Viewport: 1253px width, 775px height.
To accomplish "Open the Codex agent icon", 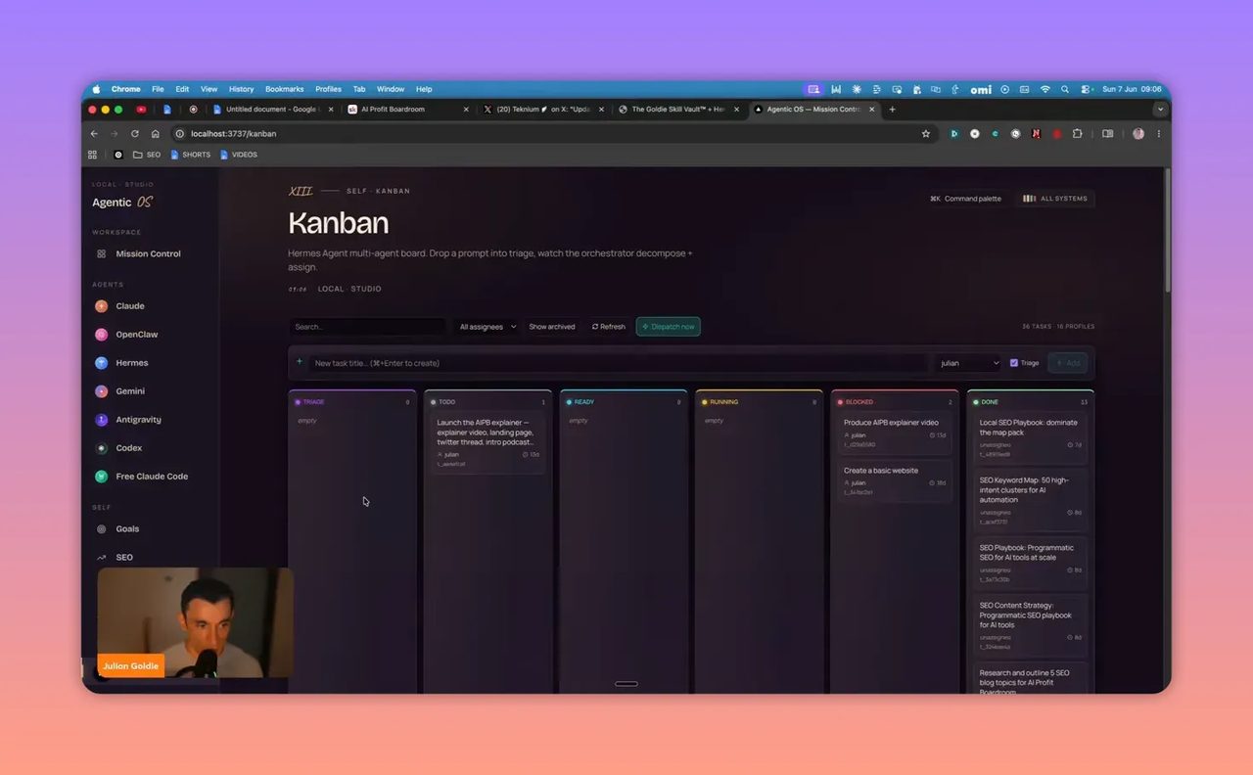I will pyautogui.click(x=101, y=448).
